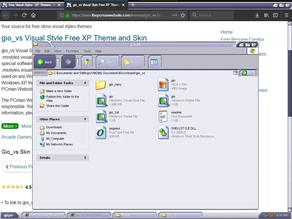Reload the page in the browser

coord(24,15)
